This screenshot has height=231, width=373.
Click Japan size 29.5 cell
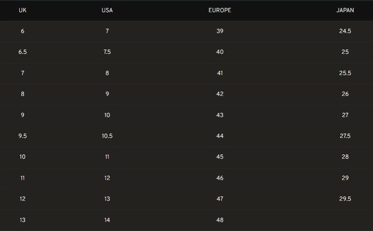345,199
